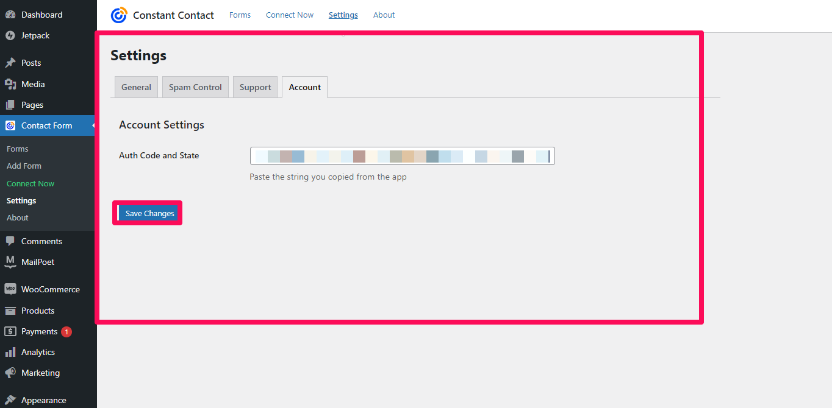Open About in the sidebar submenu
832x408 pixels.
[x=18, y=217]
